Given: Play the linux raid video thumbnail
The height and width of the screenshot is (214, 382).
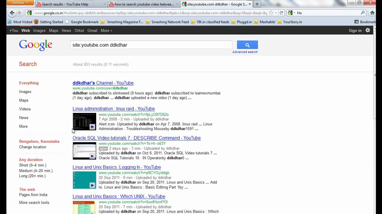Looking at the screenshot, I should point(84,122).
